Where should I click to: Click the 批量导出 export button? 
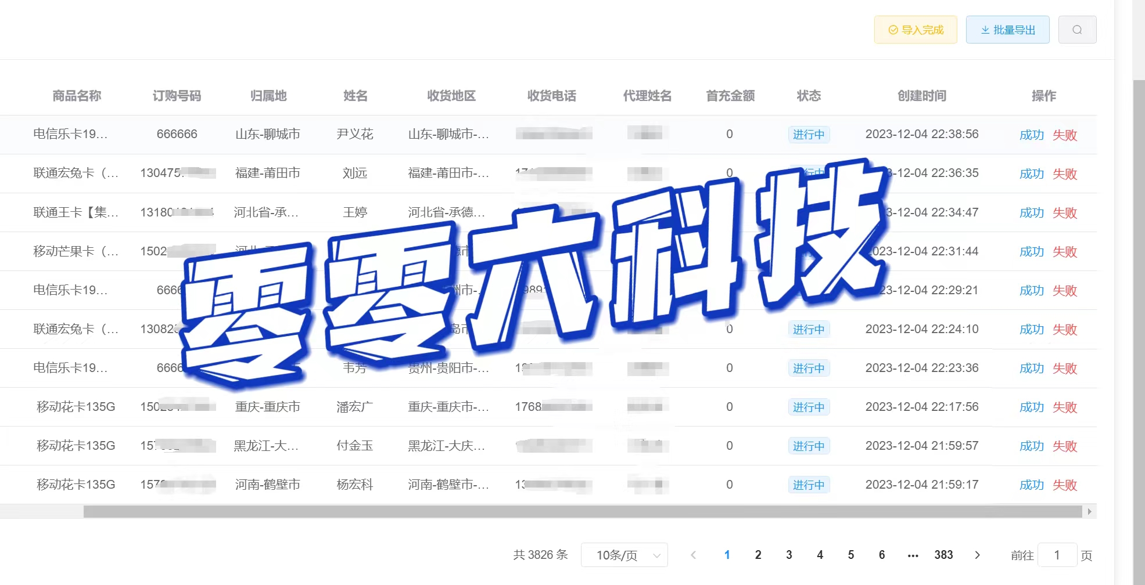click(1007, 30)
